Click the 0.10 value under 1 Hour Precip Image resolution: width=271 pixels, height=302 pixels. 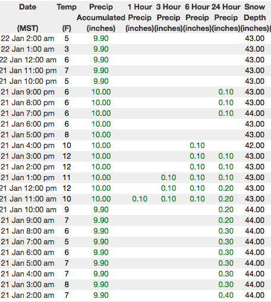(140, 199)
